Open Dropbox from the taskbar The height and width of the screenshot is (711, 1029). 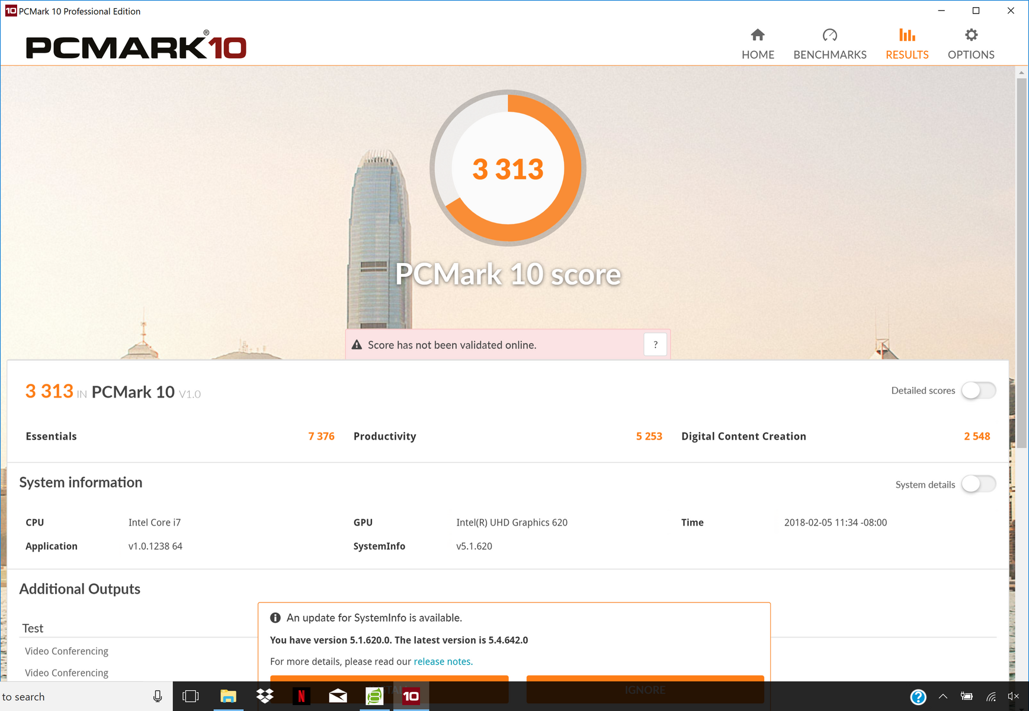[265, 696]
